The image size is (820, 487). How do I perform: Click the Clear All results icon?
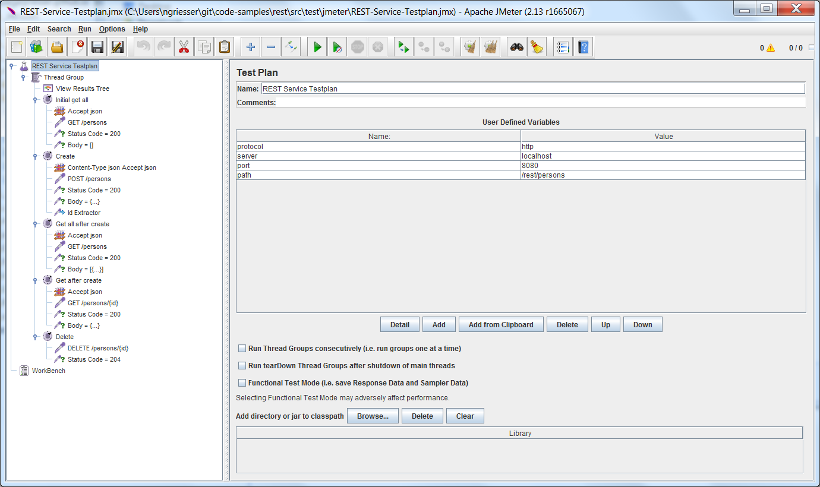(x=491, y=47)
